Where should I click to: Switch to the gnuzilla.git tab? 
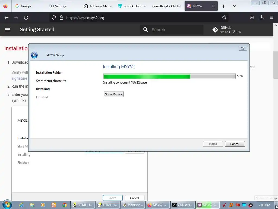pyautogui.click(x=166, y=6)
